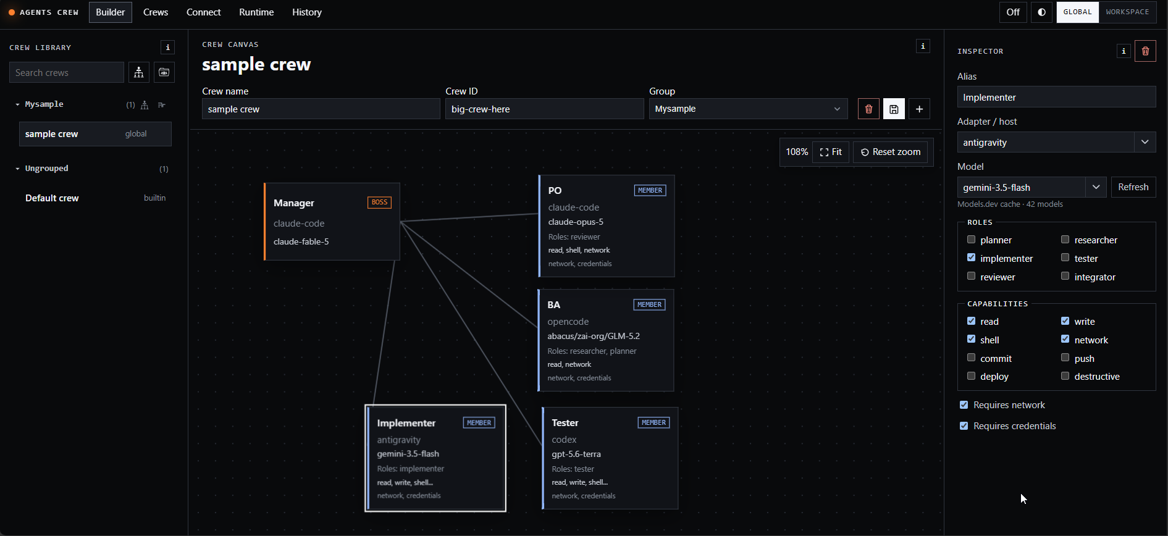The height and width of the screenshot is (536, 1168).
Task: Enable the tester role checkbox
Action: click(1065, 258)
